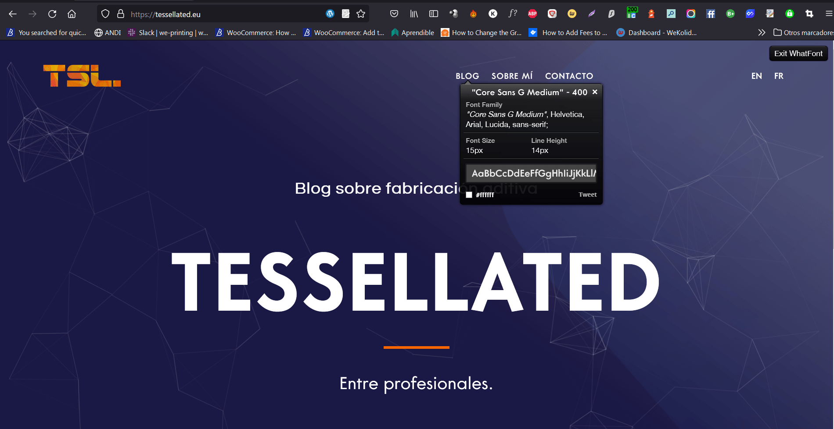Open the green 200 status code extension
The height and width of the screenshot is (429, 834).
coord(632,13)
